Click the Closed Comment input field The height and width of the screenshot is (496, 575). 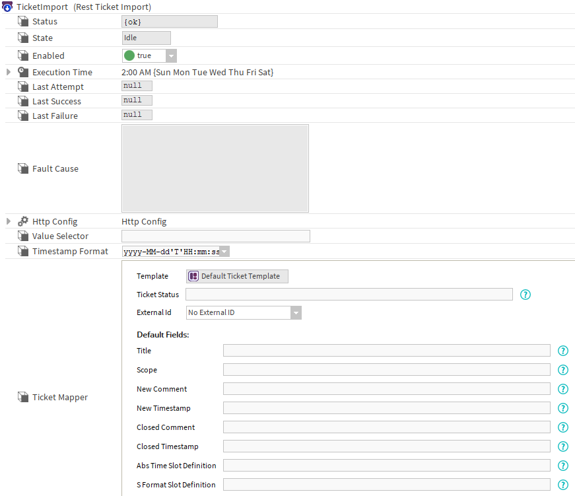point(386,427)
